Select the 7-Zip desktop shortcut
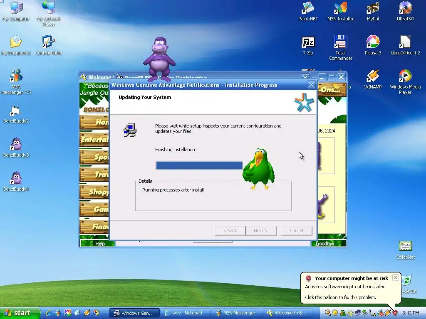The height and width of the screenshot is (319, 426). point(308,45)
